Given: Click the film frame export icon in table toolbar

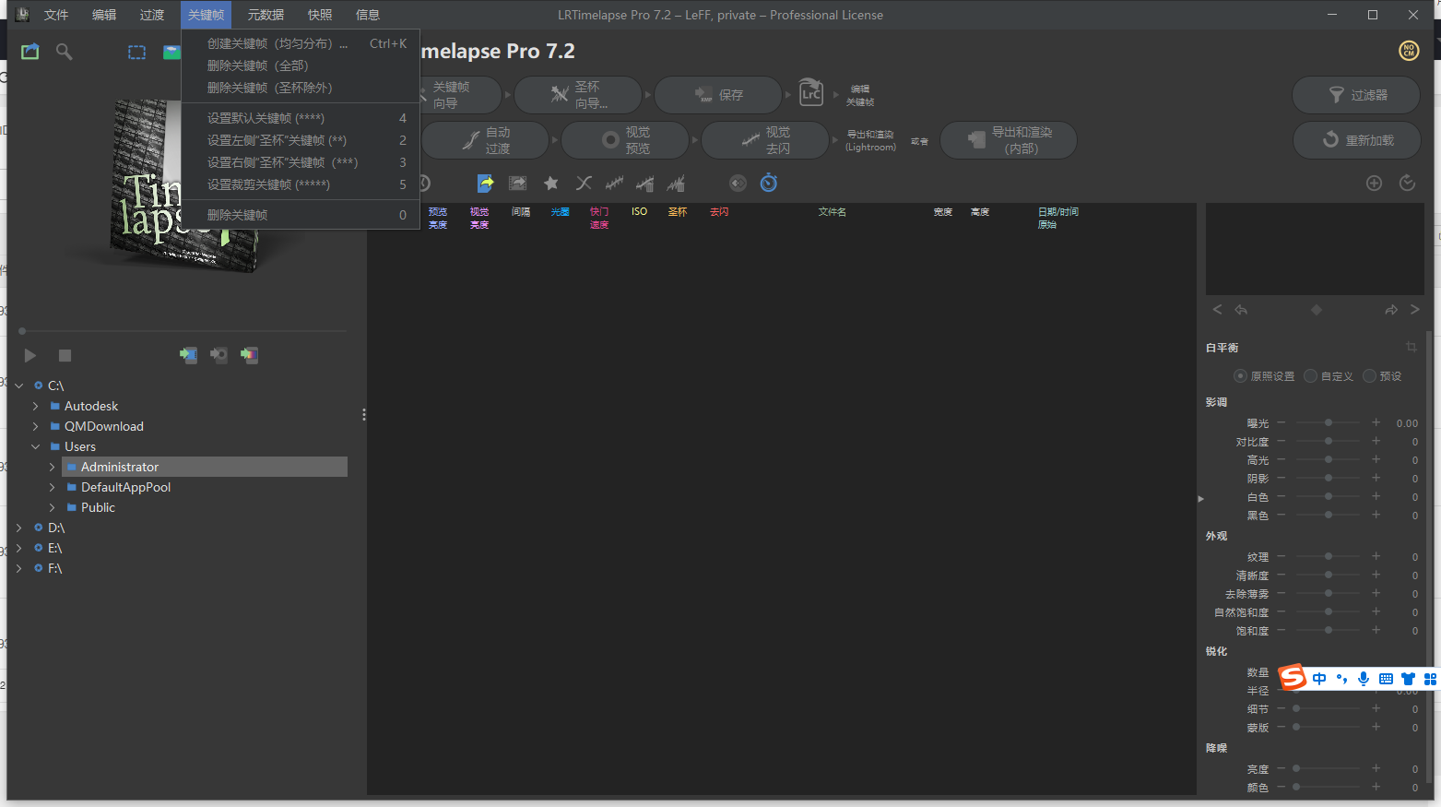Looking at the screenshot, I should point(518,184).
